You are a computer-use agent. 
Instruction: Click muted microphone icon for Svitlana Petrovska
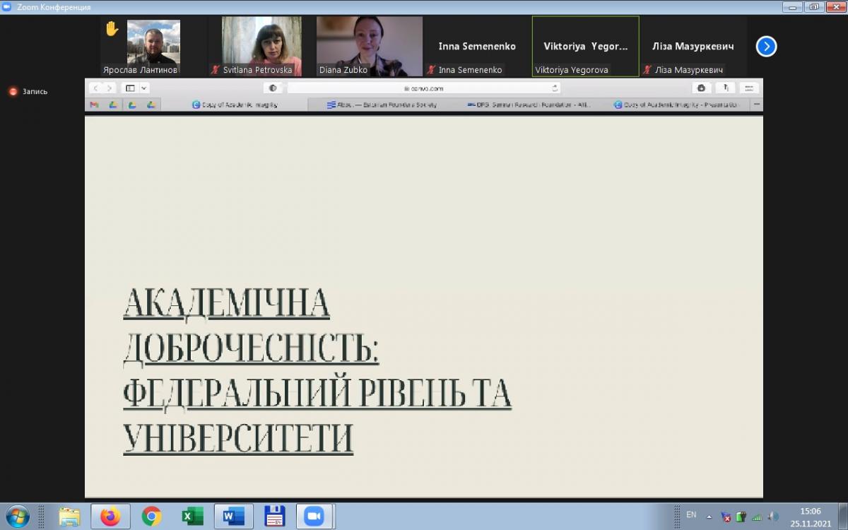point(216,70)
